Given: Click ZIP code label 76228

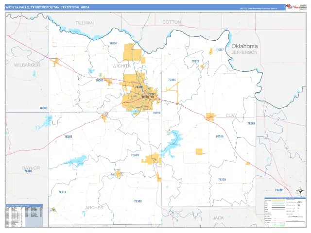Looking at the screenshot, I should pyautogui.click(x=222, y=180).
